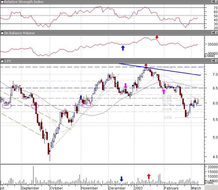This screenshot has width=218, height=190.
Task: Select the red down arrow above OBV line
Action: [x=157, y=37]
